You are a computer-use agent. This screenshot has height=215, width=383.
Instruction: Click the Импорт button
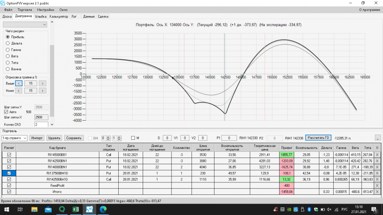click(37, 138)
